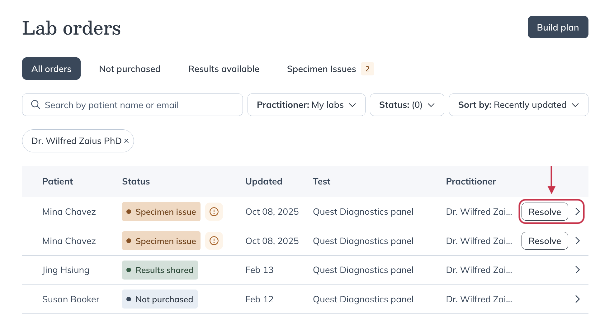This screenshot has height=316, width=614.
Task: Open the Sort by Recently updated dropdown
Action: pyautogui.click(x=518, y=105)
